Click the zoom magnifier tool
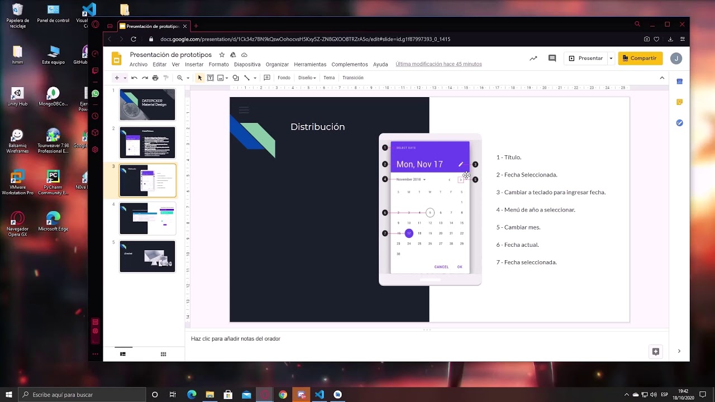 180,78
